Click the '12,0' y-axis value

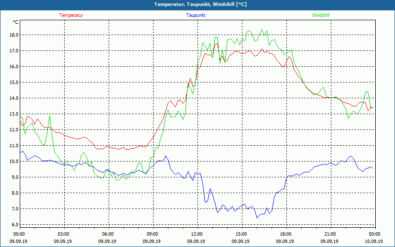[x=14, y=130]
